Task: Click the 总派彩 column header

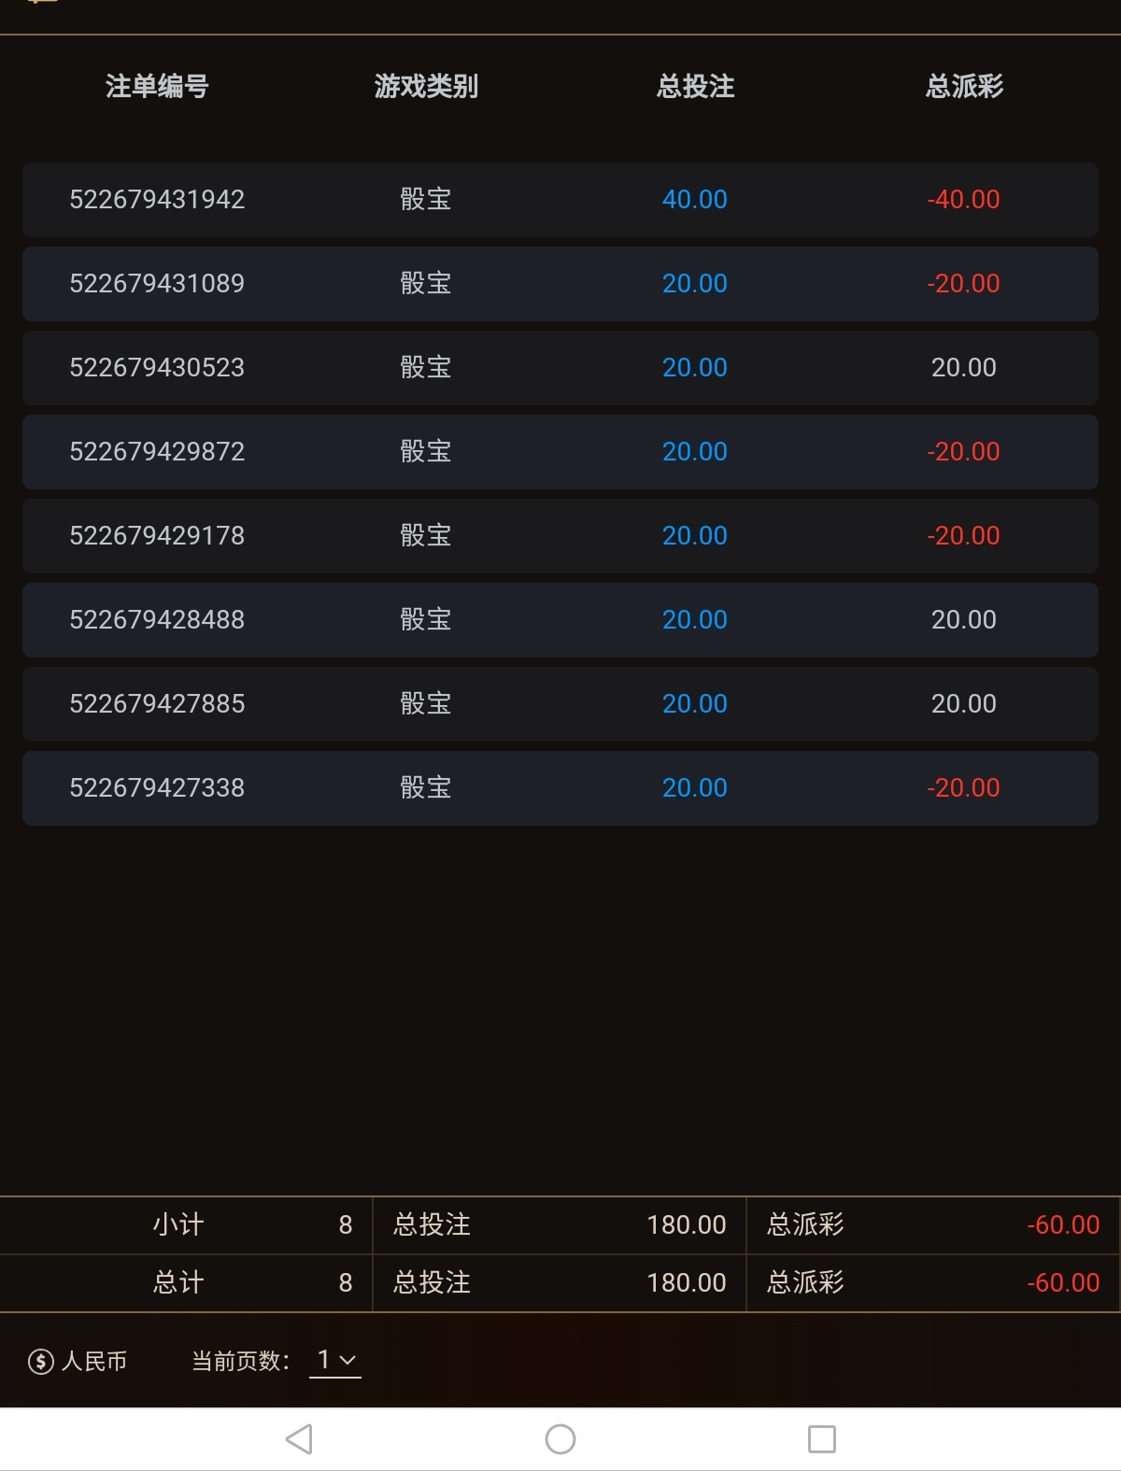Action: [x=964, y=87]
